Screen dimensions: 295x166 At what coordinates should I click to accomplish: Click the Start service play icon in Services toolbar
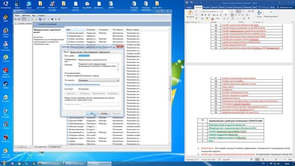49,19
